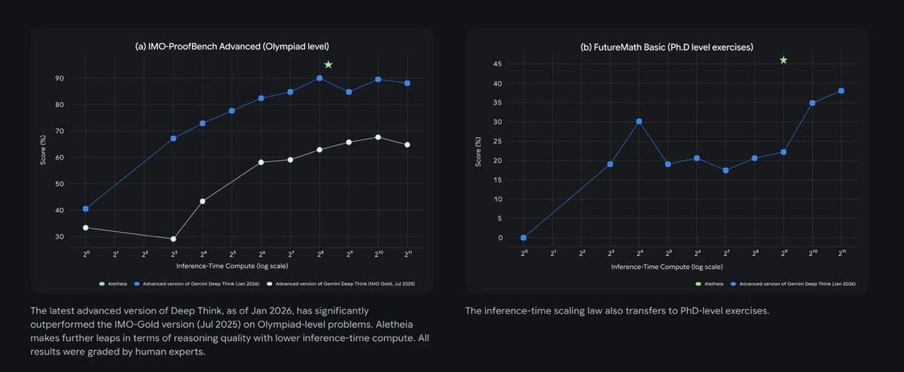904x372 pixels.
Task: Click the FutureMath data point at 2⁰ with score zero
Action: (x=524, y=238)
